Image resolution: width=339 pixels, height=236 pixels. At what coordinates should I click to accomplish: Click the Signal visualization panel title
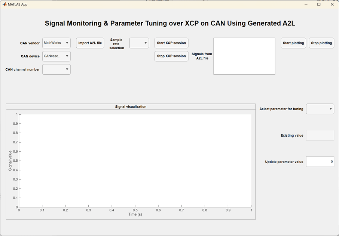coord(131,106)
